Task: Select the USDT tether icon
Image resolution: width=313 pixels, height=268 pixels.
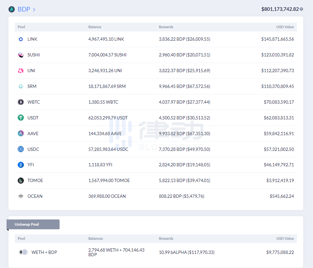Action: point(21,118)
